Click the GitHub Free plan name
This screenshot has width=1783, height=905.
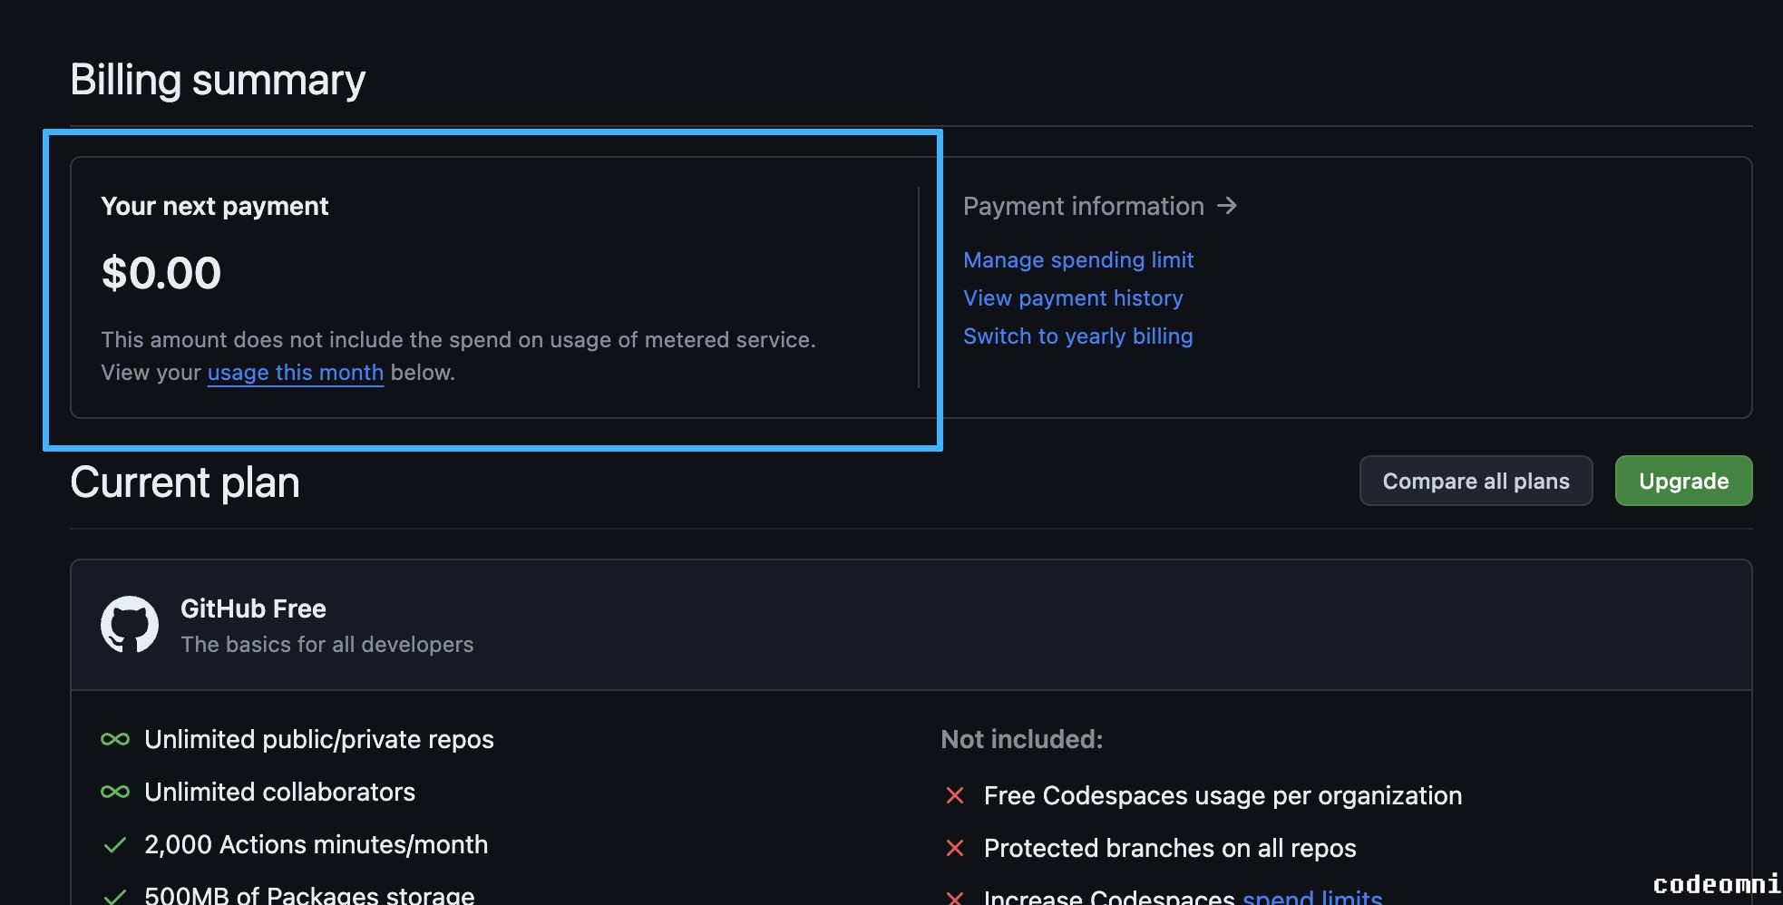pos(253,609)
